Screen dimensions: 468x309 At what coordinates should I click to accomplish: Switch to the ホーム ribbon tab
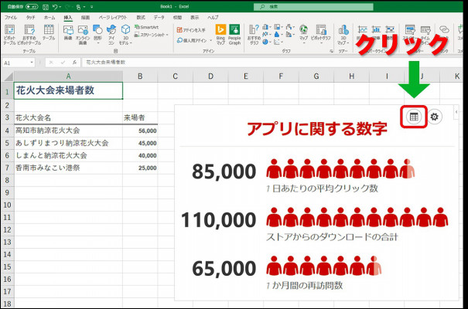pos(50,16)
